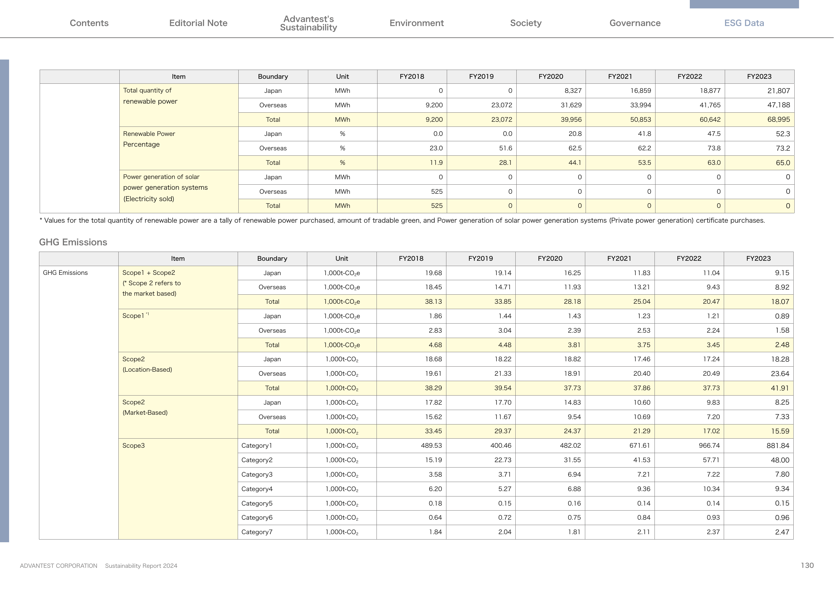Select the 11.9 percentage value

pos(436,163)
